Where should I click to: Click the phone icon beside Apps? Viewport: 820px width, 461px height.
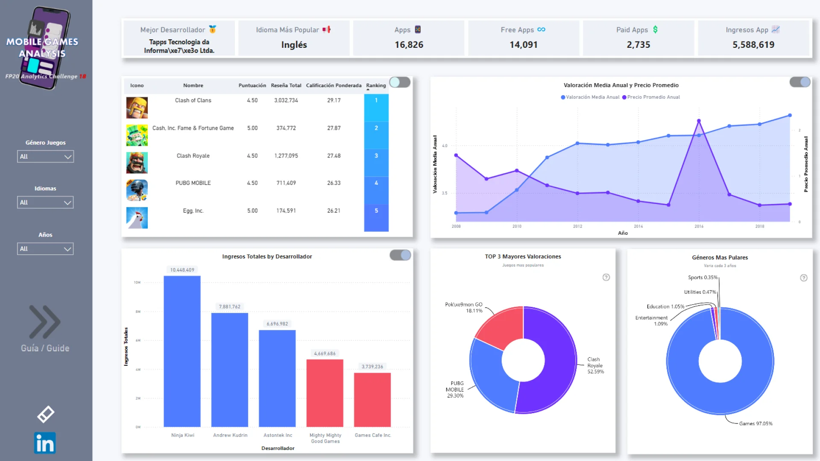[x=418, y=29]
